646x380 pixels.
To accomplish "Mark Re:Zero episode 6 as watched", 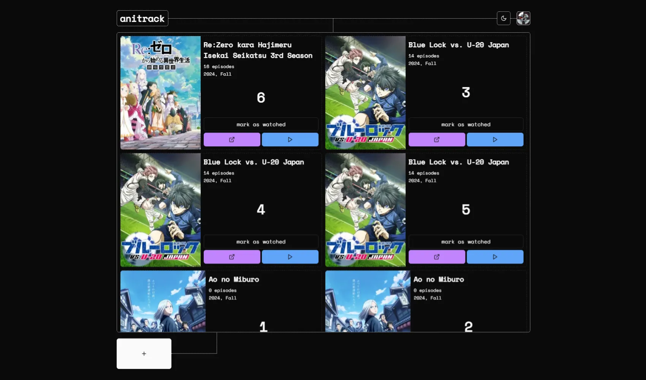I will click(261, 124).
